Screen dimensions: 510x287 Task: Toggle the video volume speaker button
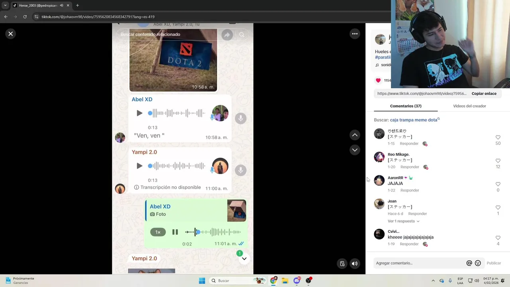[x=355, y=263]
